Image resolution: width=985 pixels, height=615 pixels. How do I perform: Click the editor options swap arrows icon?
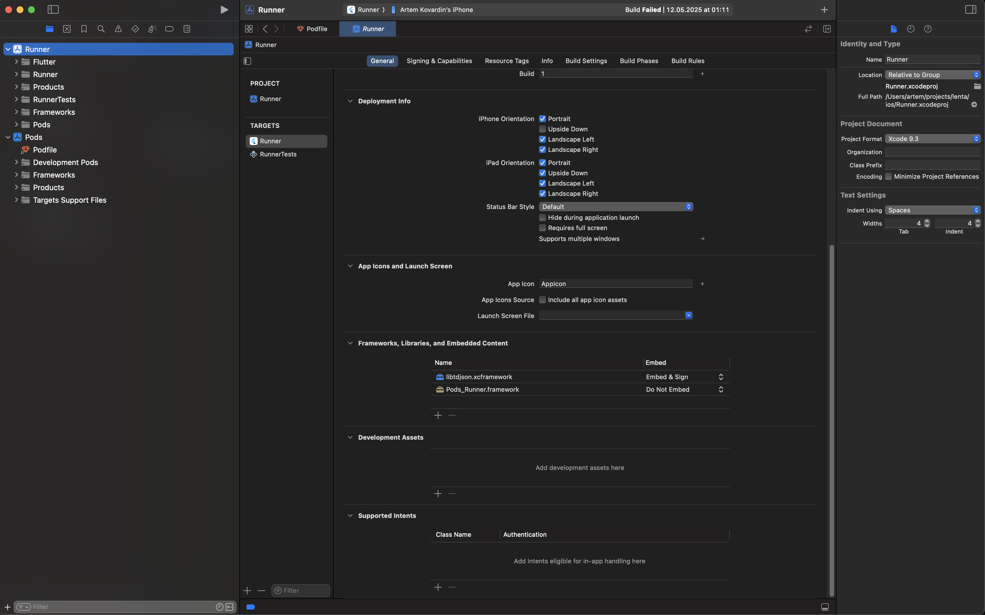[x=808, y=29]
